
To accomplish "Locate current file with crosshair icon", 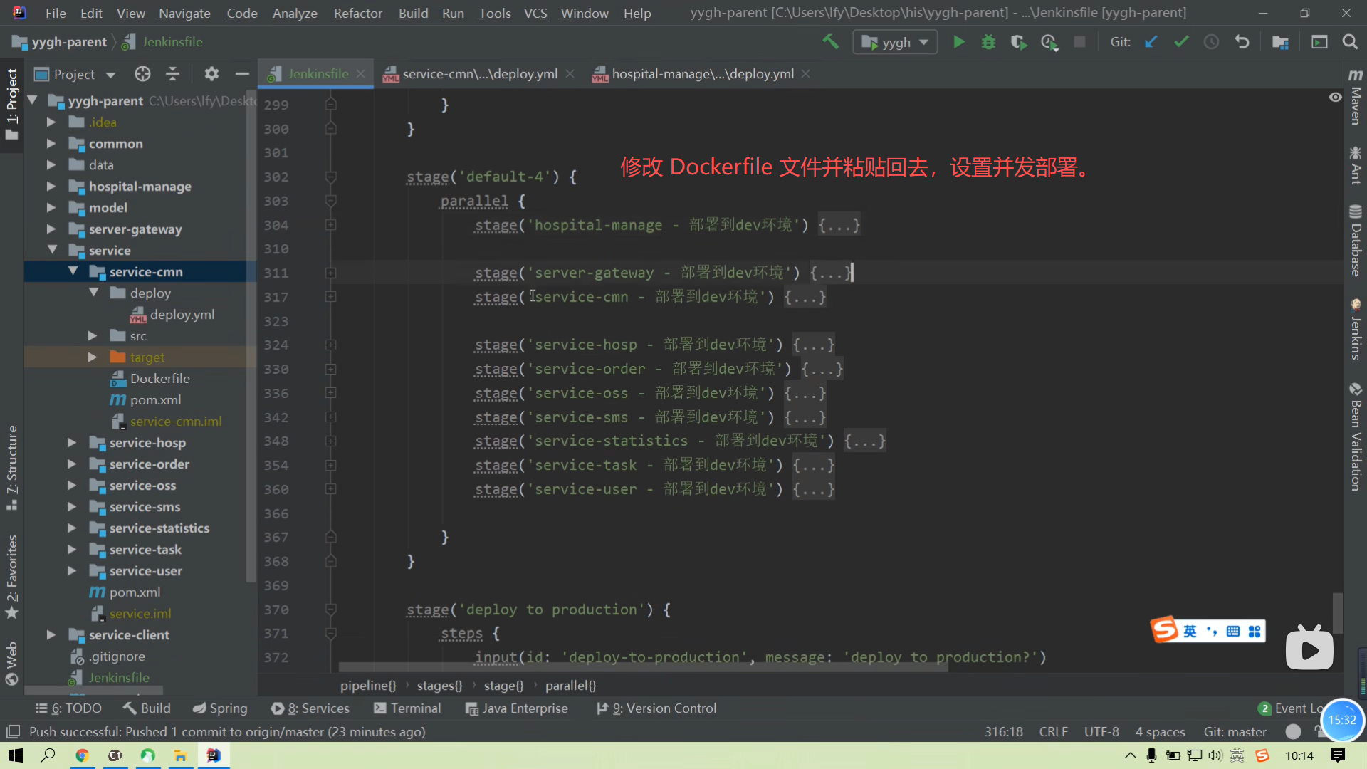I will [x=142, y=74].
